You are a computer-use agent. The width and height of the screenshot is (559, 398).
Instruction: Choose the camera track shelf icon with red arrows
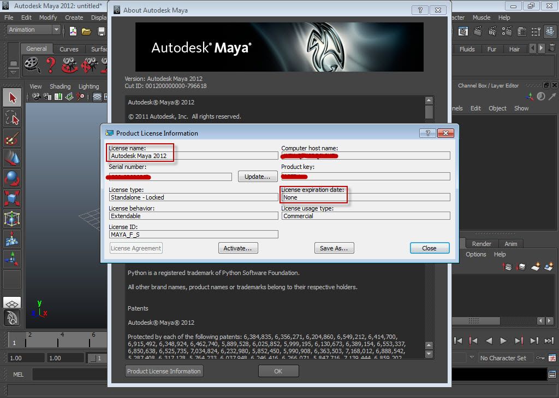pyautogui.click(x=89, y=65)
